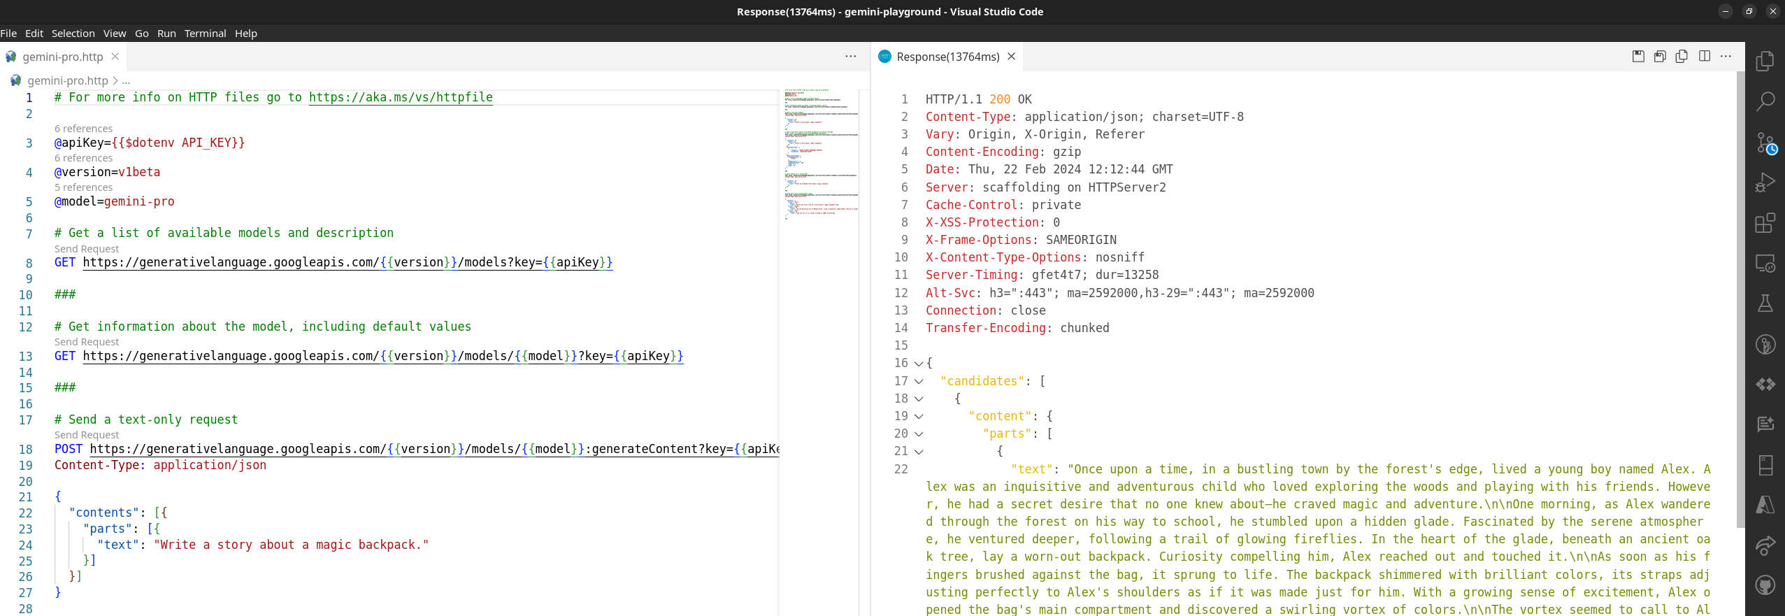
Task: Click line number 8 in gemini-pro.http gutter
Action: 29,263
